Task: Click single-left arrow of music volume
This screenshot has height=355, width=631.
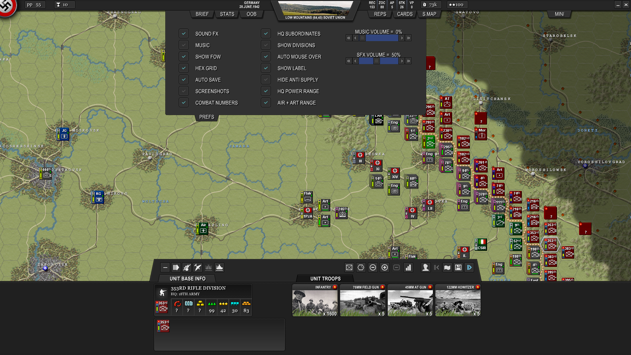Action: [355, 38]
